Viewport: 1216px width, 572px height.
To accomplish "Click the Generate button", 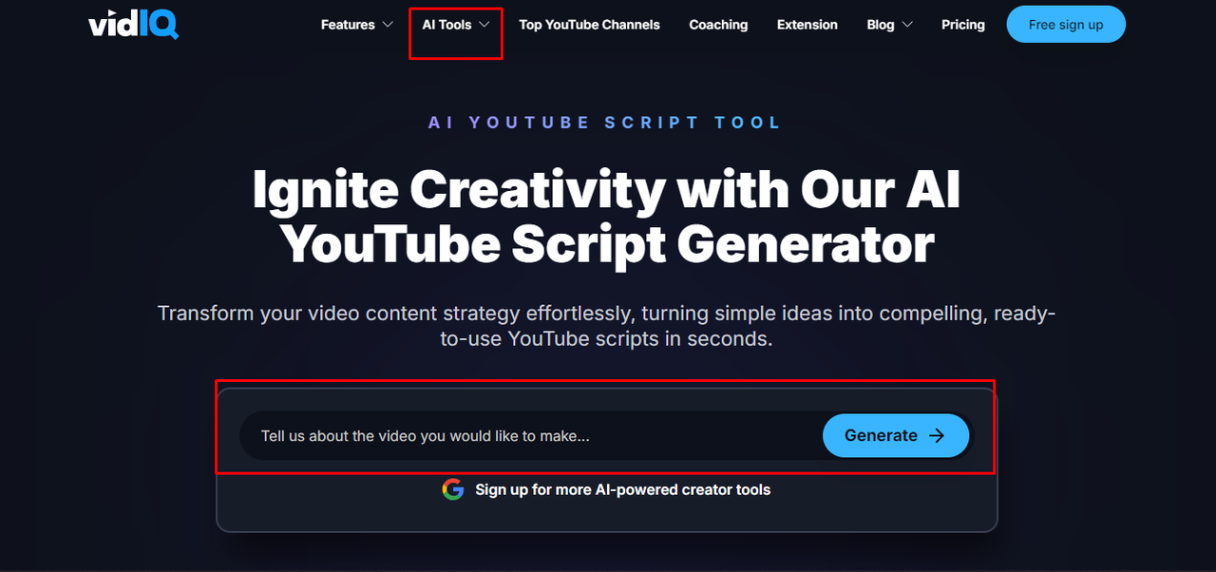I will click(895, 435).
